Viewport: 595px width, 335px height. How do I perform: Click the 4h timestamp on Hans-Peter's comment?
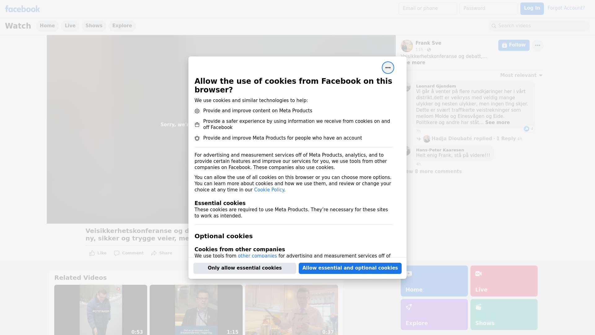coord(418,164)
